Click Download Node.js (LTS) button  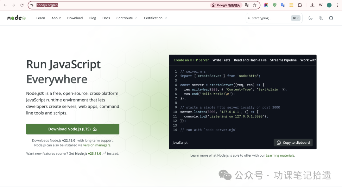[73, 129]
